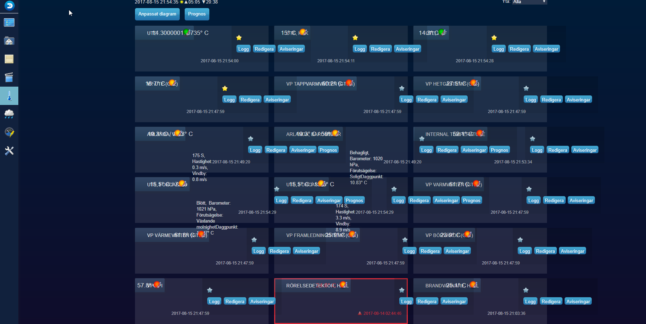Open Logg for INTERNAL TEMPERATURE card
646x324 pixels.
point(537,150)
